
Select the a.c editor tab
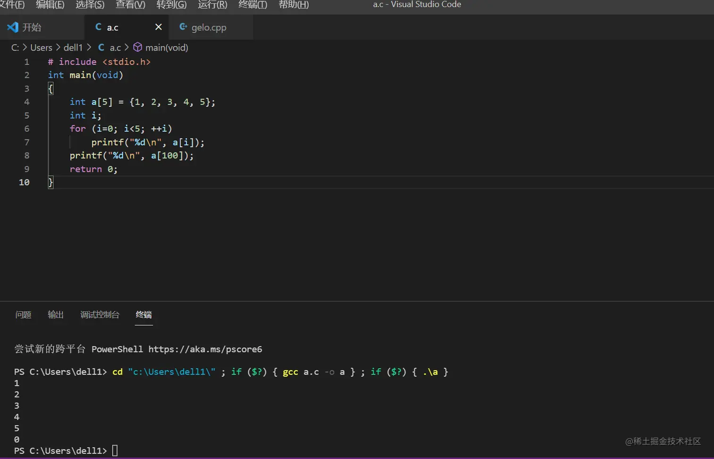tap(126, 27)
